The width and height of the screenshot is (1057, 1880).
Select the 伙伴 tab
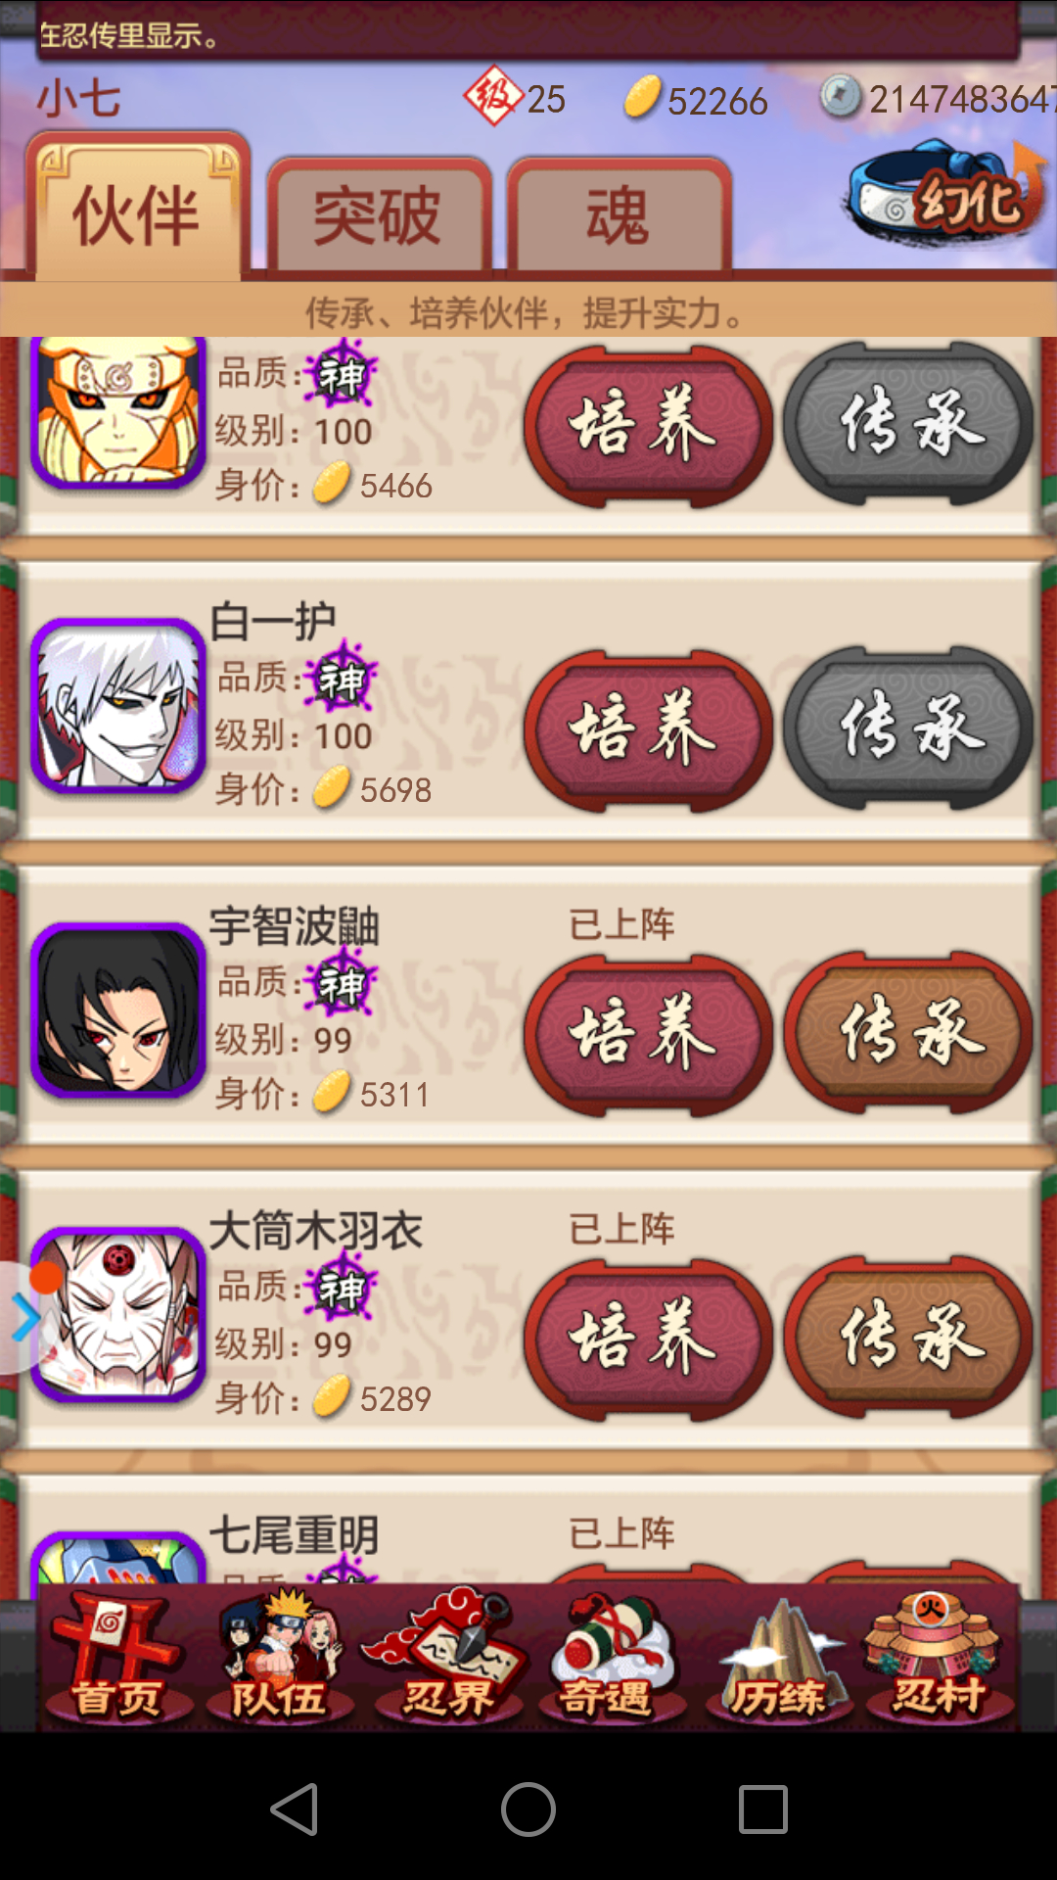point(138,208)
